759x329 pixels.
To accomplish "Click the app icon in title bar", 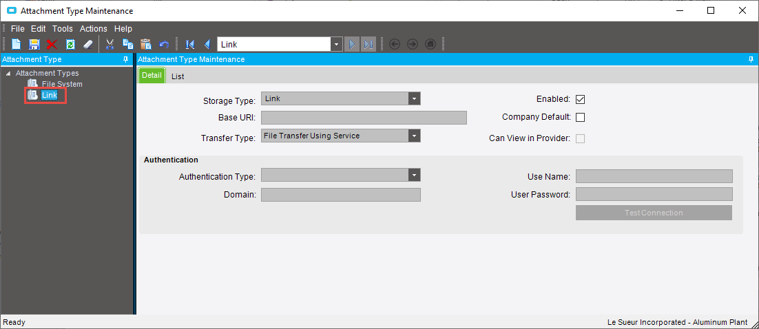I will click(12, 10).
